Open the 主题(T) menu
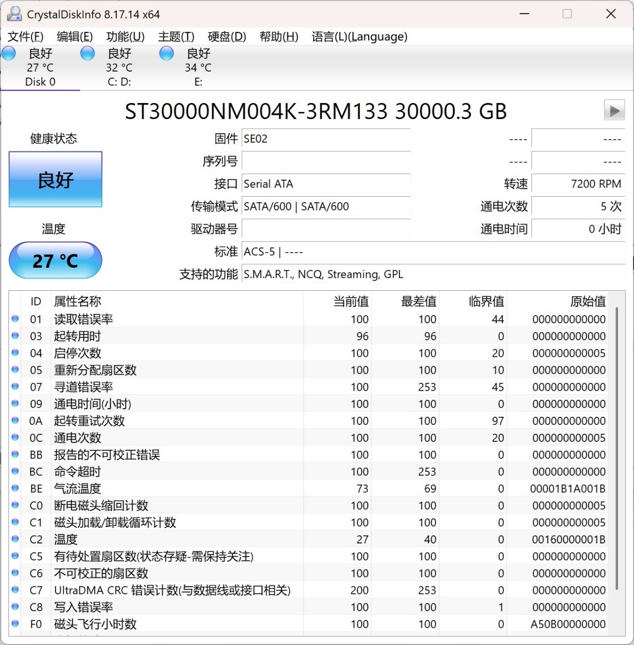Screen dimensions: 634x645 (176, 37)
